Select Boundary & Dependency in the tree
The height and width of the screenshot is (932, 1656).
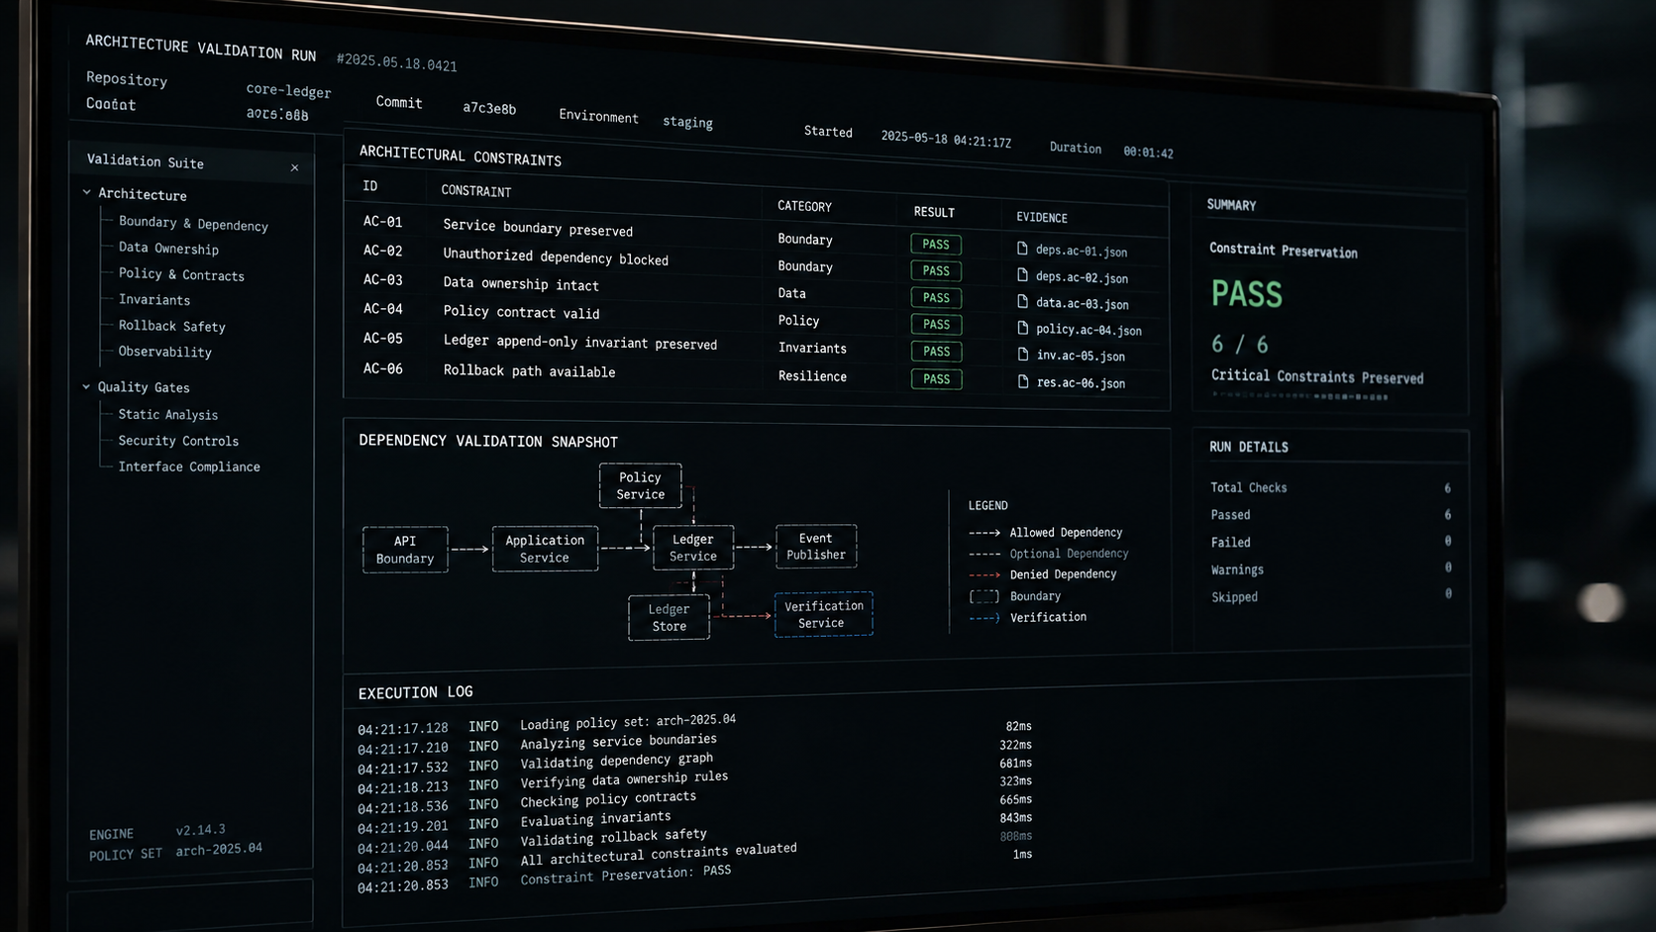pyautogui.click(x=193, y=224)
